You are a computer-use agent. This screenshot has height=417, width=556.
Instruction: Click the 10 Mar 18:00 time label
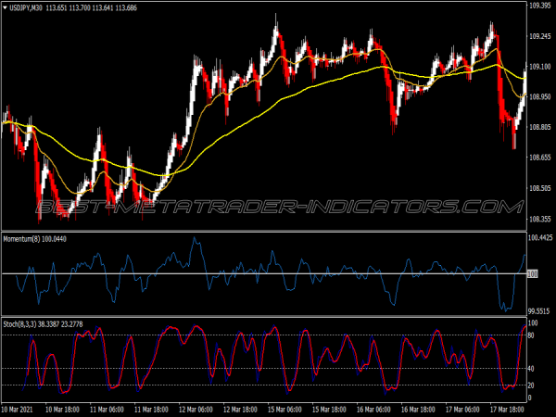coord(62,410)
